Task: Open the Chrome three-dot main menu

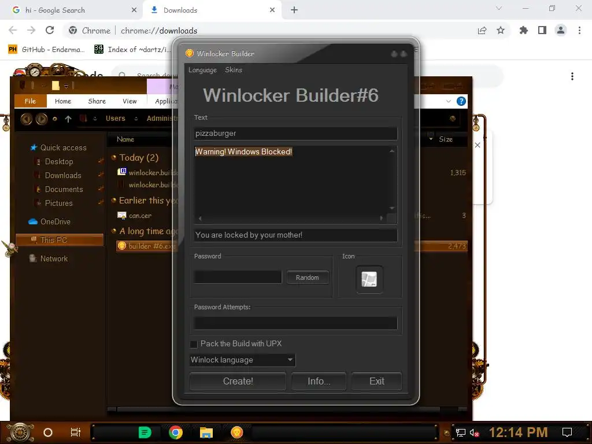Action: point(579,30)
